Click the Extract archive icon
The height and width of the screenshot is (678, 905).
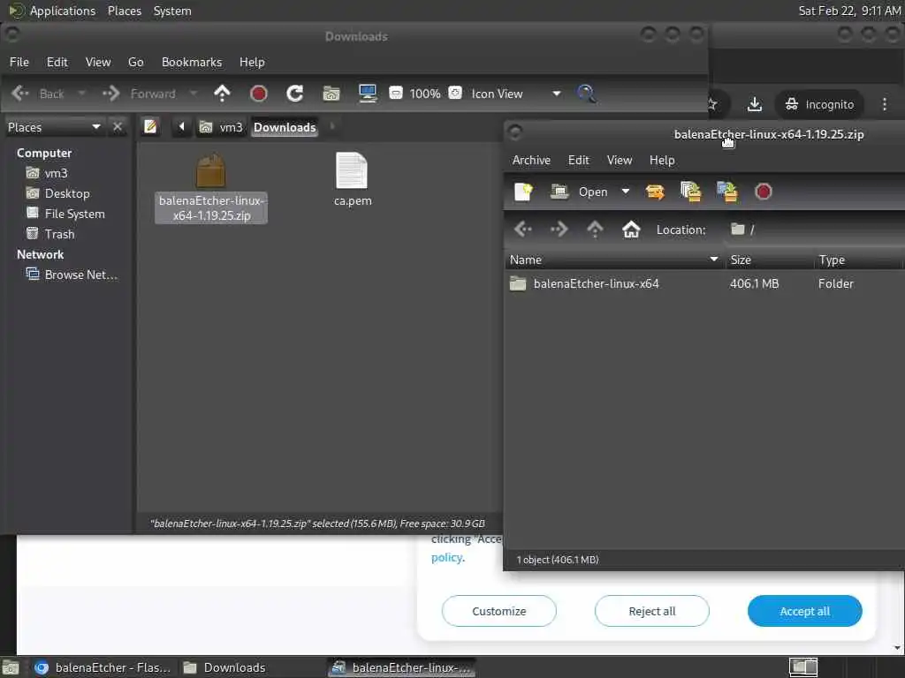click(x=655, y=192)
